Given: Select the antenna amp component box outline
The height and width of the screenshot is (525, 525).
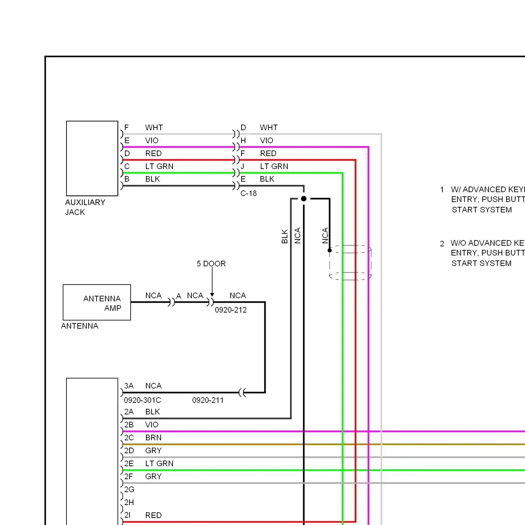Looking at the screenshot, I should [97, 302].
